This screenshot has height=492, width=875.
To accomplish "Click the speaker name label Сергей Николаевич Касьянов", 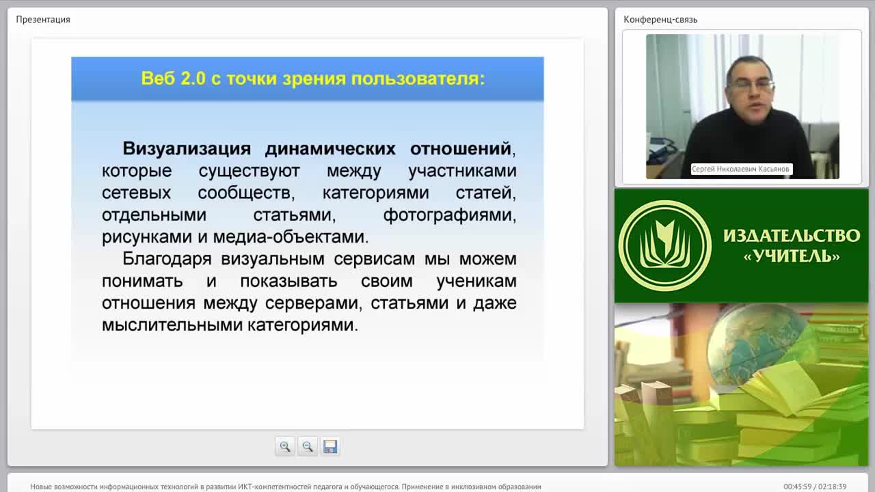I will pos(741,169).
